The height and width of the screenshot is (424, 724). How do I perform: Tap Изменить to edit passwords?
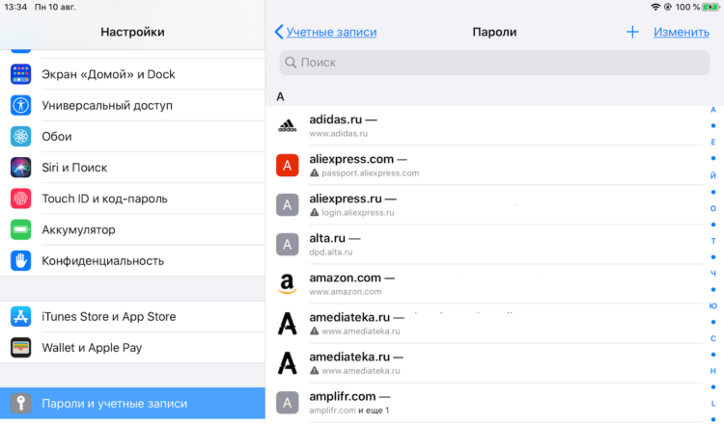682,32
